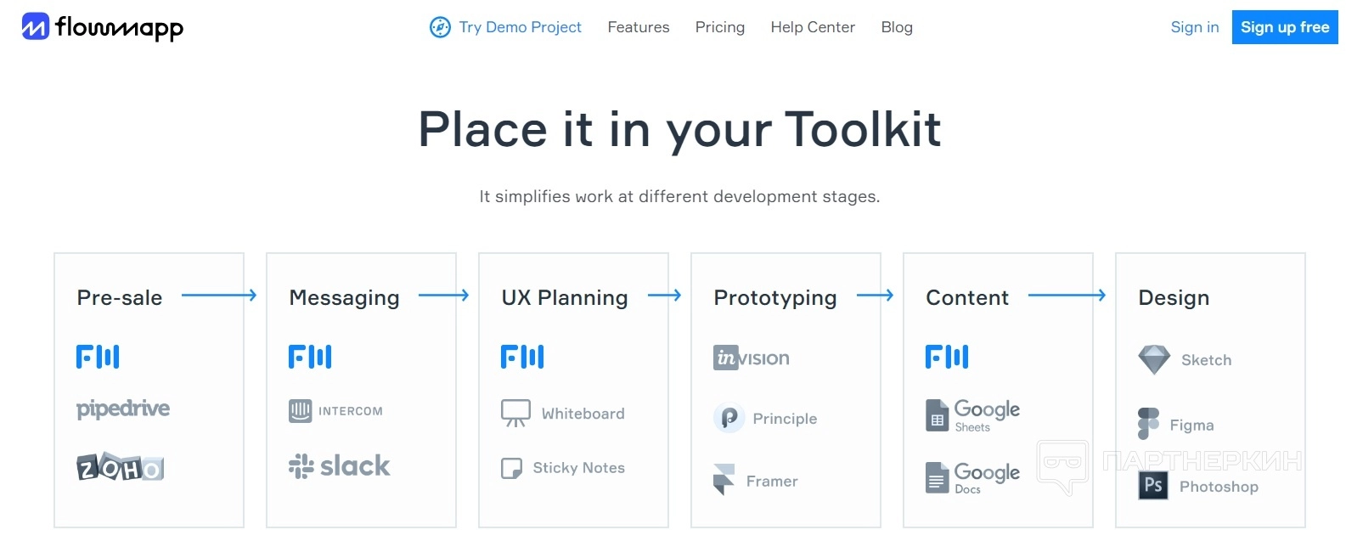
Task: Click the Photoshop Ps icon
Action: [1153, 485]
